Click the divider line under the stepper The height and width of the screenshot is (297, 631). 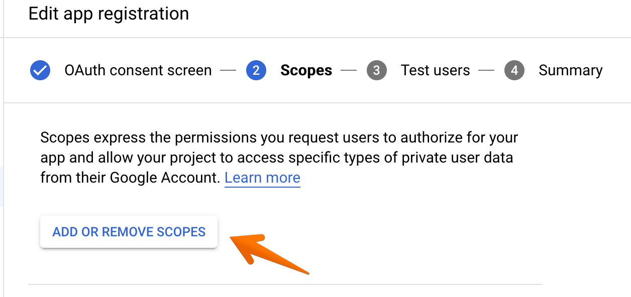pos(317,103)
